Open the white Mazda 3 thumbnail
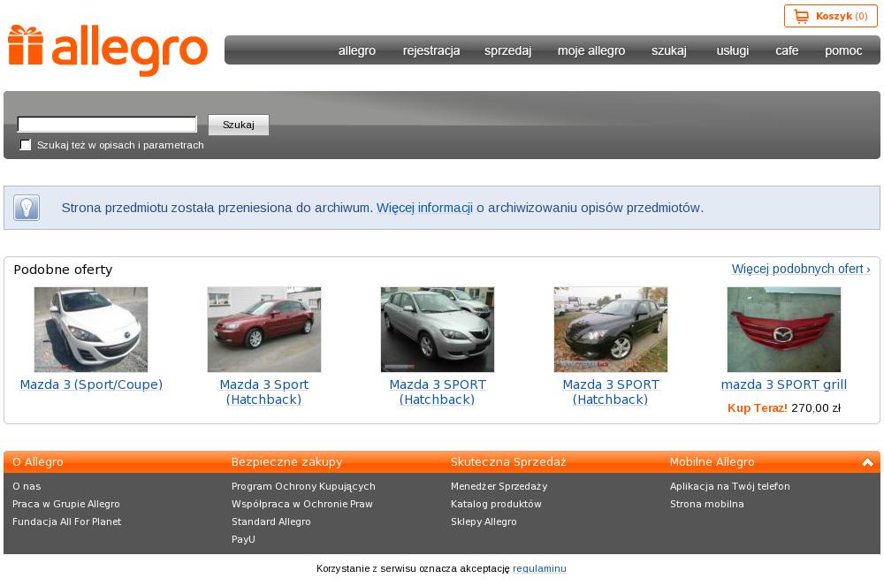884x586 pixels. pos(91,330)
